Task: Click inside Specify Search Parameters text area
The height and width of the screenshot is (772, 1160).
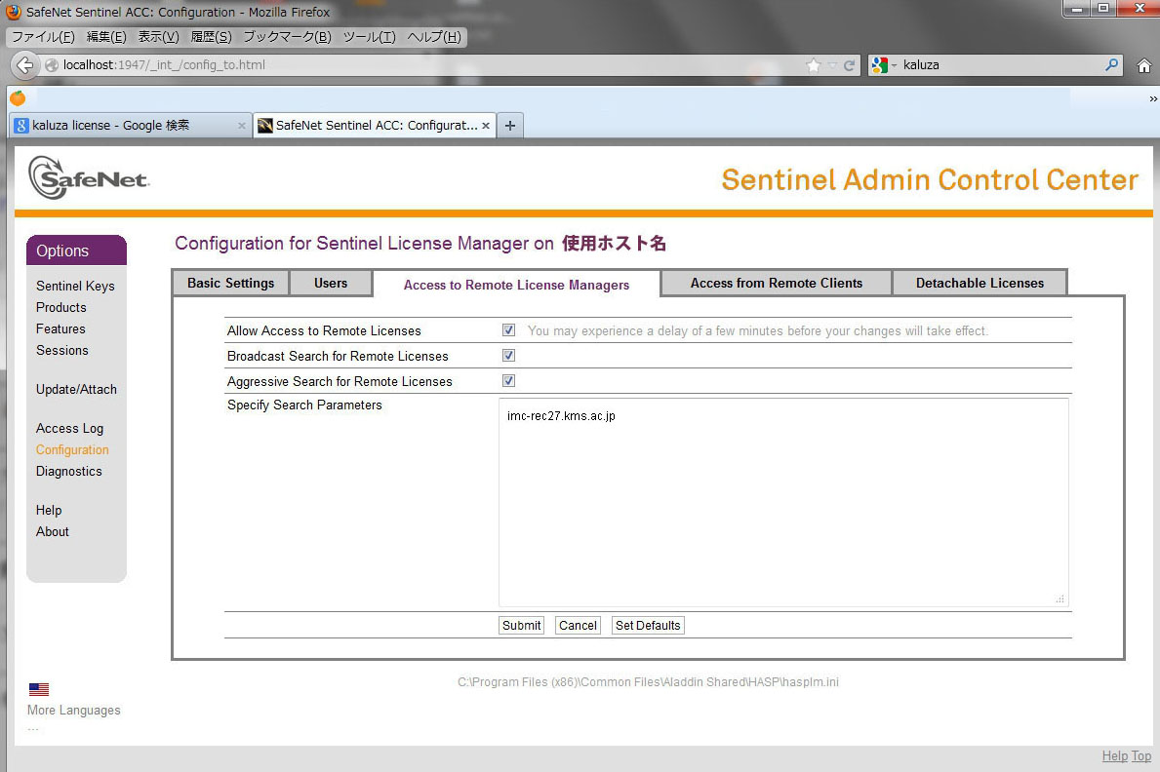Action: [x=783, y=503]
